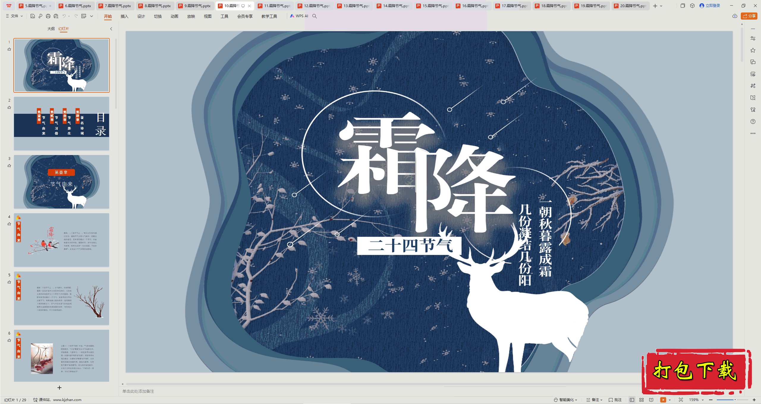Screen dimensions: 761x404
Task: Open the 设计 ribbon tab
Action: [141, 16]
